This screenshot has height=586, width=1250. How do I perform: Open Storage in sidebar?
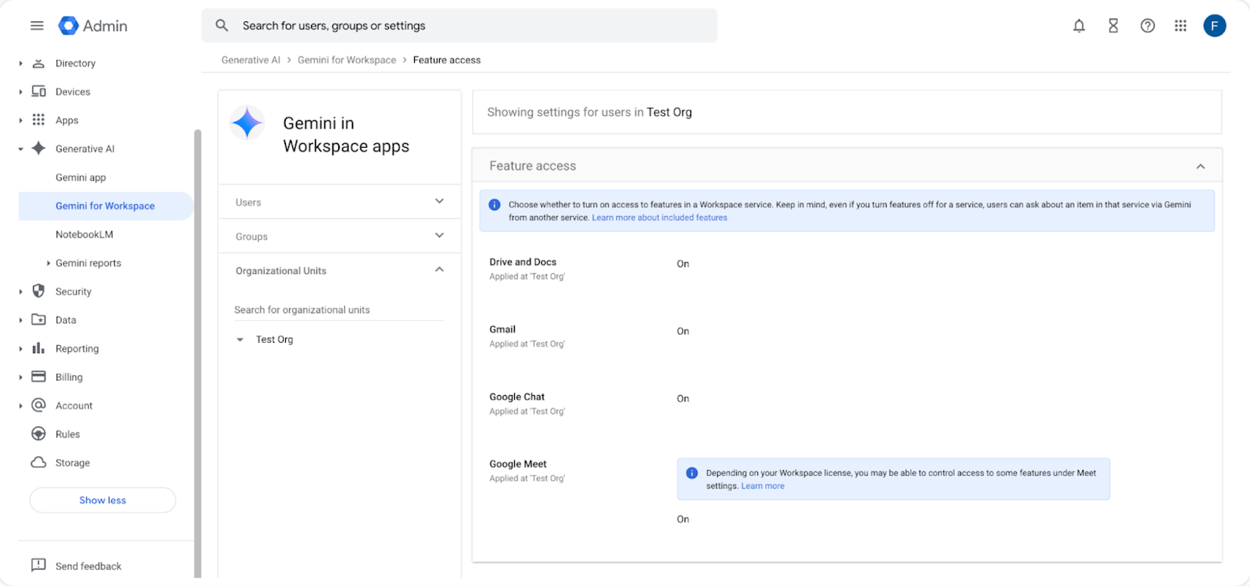[73, 463]
